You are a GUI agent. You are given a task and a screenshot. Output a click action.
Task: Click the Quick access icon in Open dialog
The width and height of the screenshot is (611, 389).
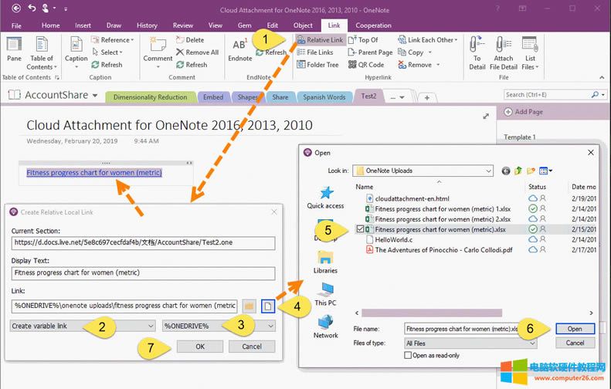325,193
